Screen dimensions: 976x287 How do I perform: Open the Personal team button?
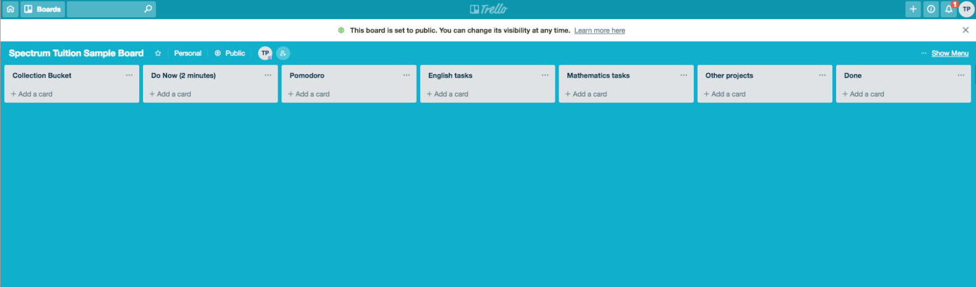(x=187, y=53)
